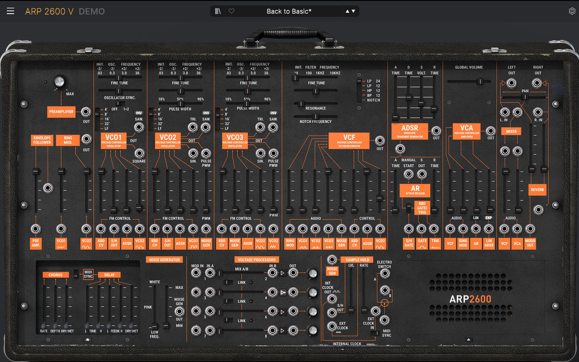
Task: Open the preset library browser
Action: point(217,10)
